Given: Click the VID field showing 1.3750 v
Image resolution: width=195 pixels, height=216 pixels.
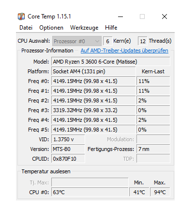Looking at the screenshot, I should pos(68,139).
